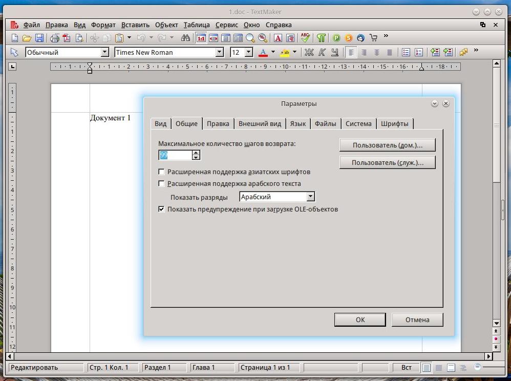Justify the text alignment

(390, 52)
